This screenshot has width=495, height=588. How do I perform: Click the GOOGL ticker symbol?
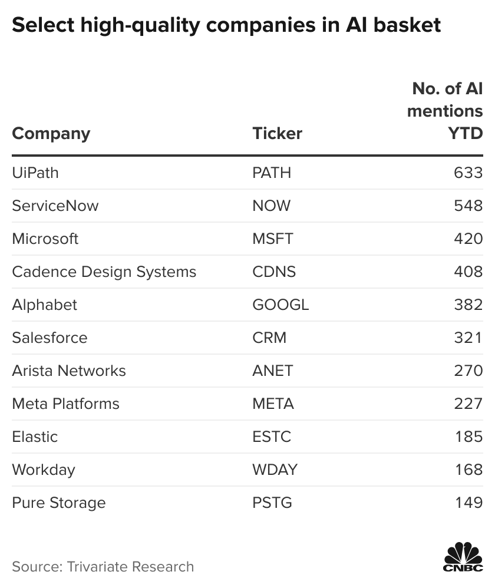(x=280, y=305)
